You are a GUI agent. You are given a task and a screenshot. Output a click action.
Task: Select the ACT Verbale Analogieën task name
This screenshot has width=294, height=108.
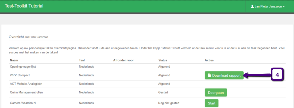26,84
